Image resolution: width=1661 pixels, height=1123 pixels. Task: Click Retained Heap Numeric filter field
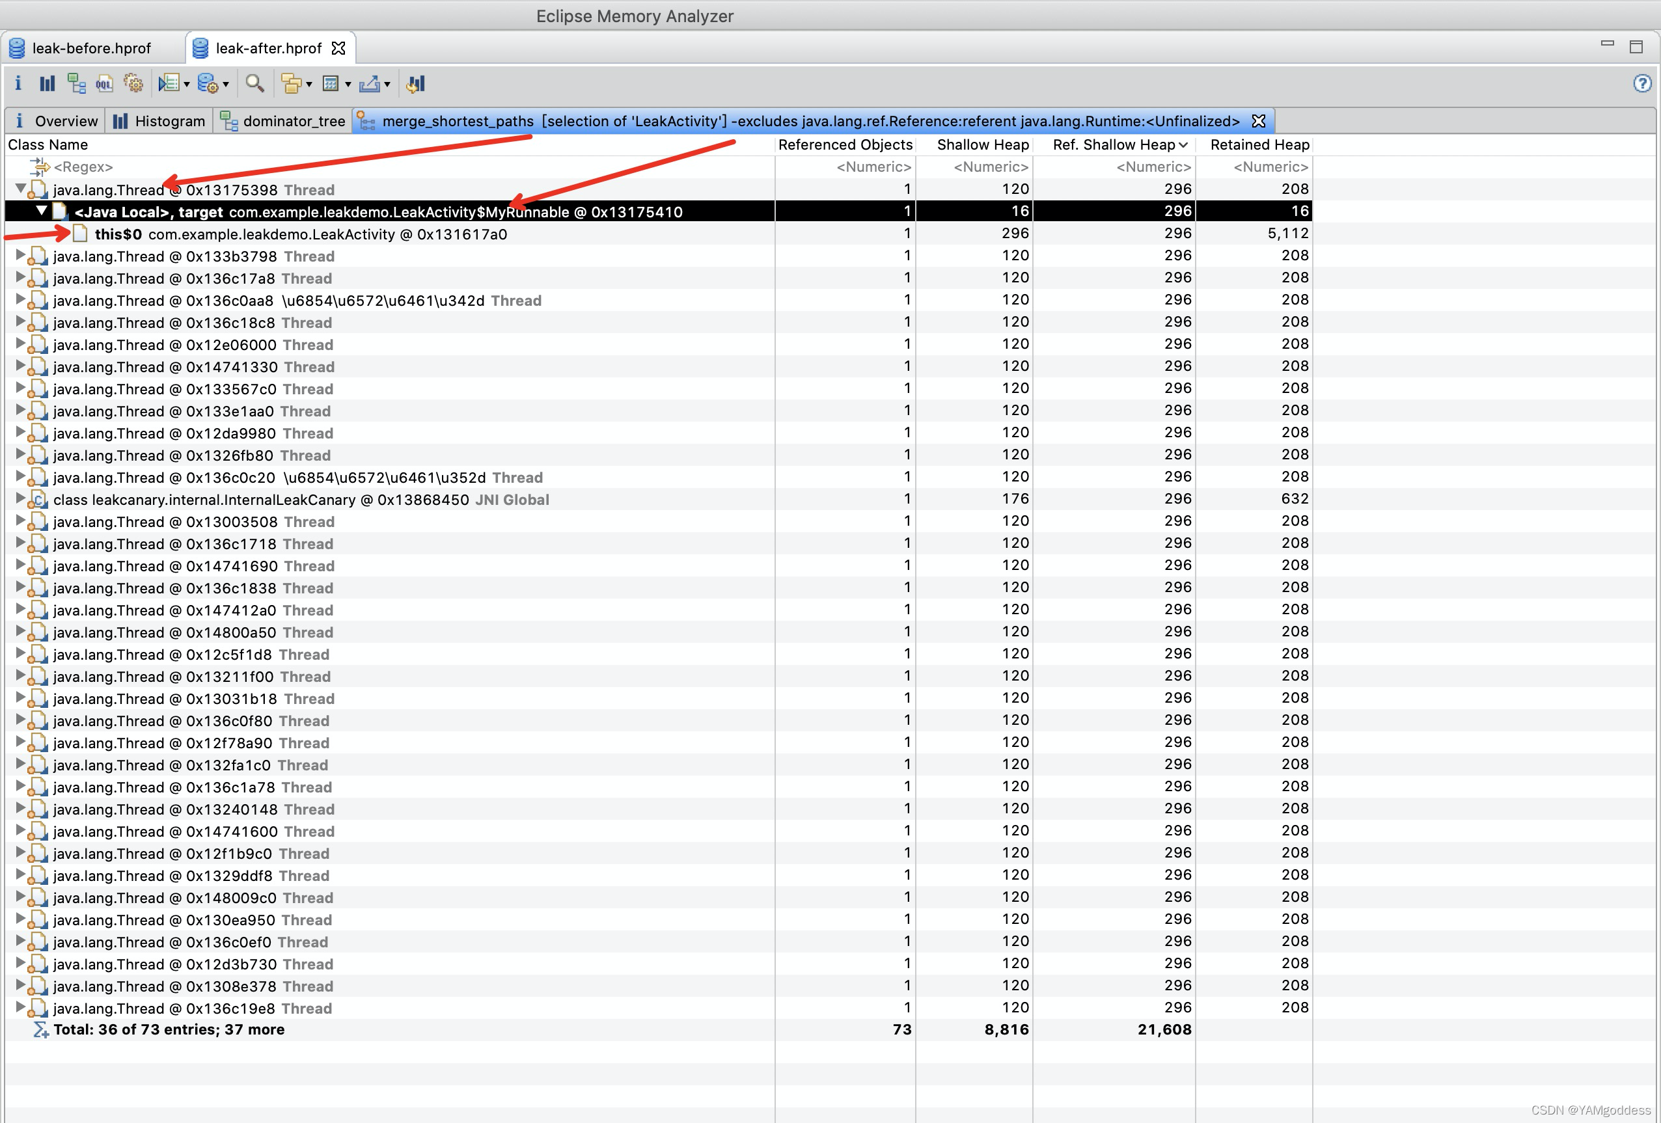1254,167
